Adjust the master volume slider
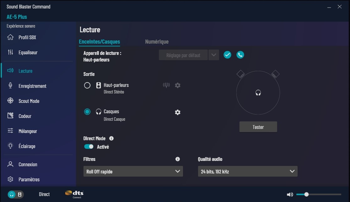Viewport: 350px width, 202px height. click(x=319, y=194)
